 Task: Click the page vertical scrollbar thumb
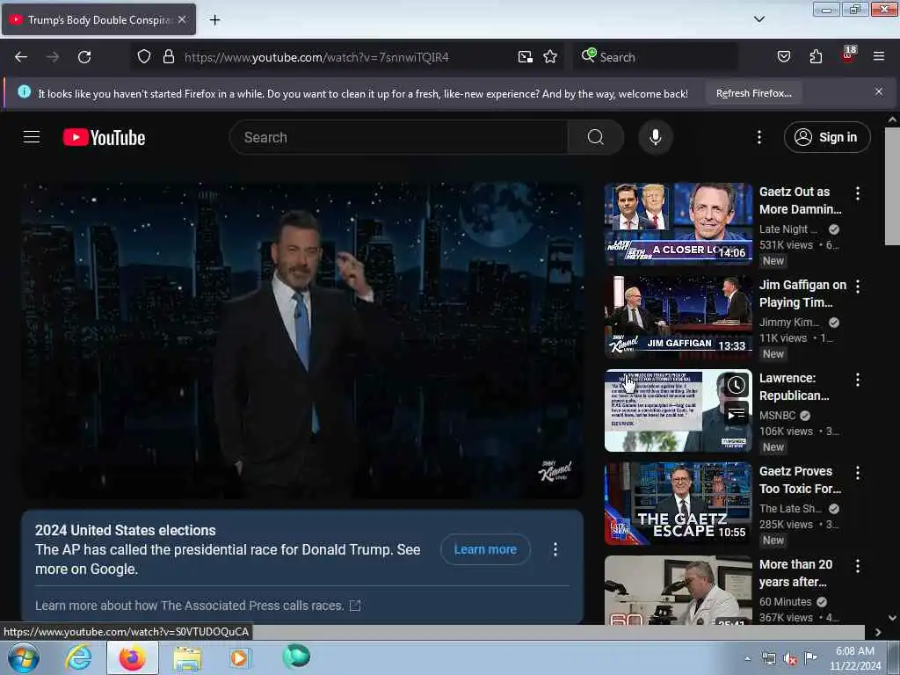(892, 186)
